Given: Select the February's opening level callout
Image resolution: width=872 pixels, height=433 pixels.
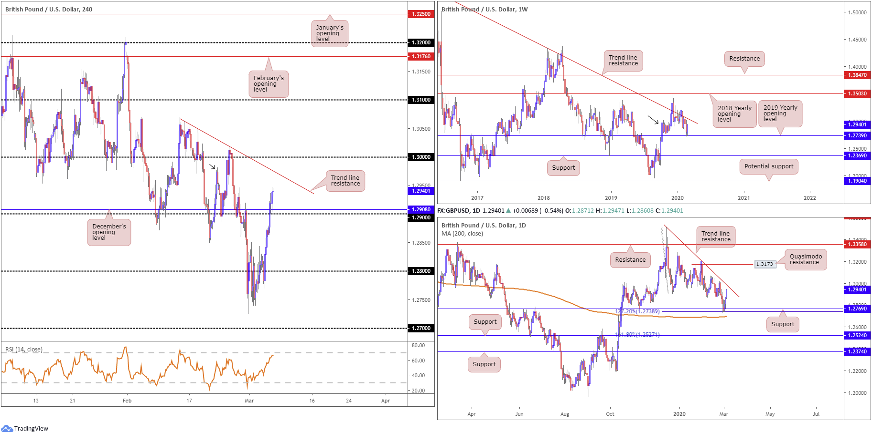Looking at the screenshot, I should coord(269,84).
